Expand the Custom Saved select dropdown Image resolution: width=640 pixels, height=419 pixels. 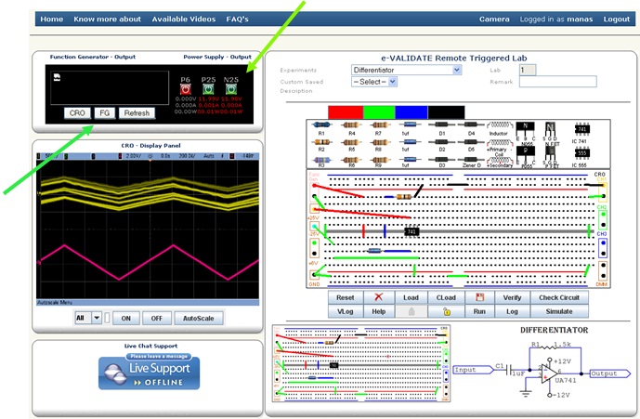(373, 82)
